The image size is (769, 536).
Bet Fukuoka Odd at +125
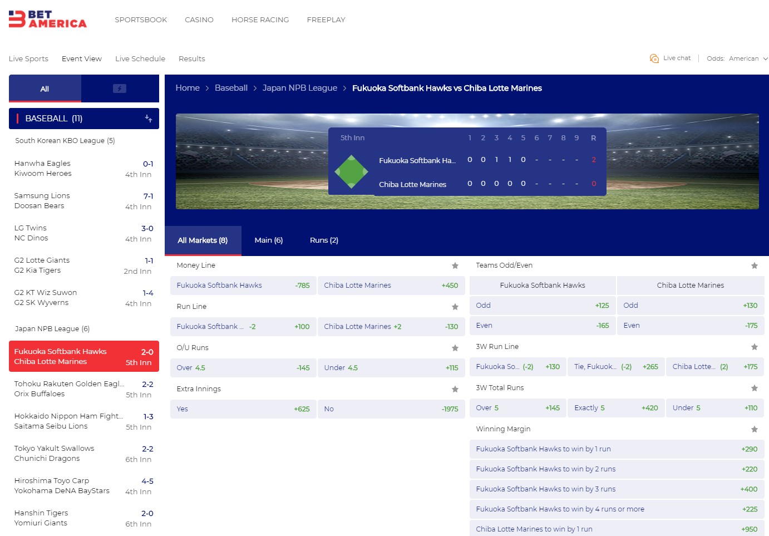point(543,306)
